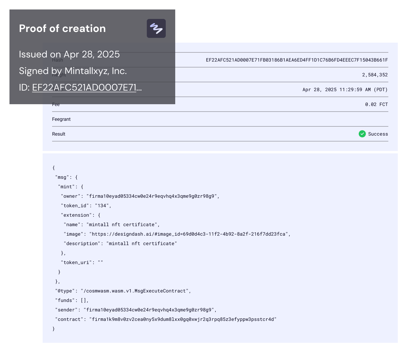Click the Success status text
The image size is (412, 357).
click(378, 134)
